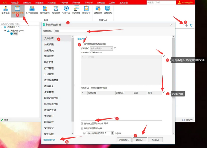Click the 策略内容 heading link
Screen dimensions: 207x148
point(82,39)
